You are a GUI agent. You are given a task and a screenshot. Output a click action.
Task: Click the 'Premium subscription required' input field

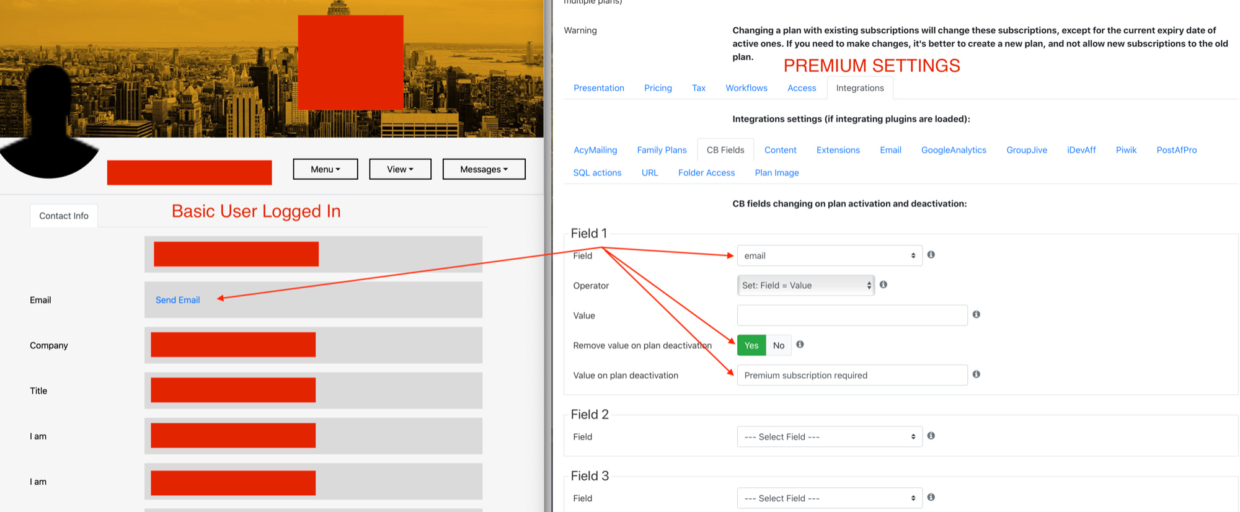[852, 375]
